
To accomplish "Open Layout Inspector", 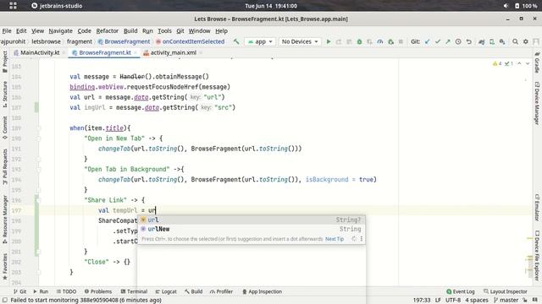I will coord(506,291).
